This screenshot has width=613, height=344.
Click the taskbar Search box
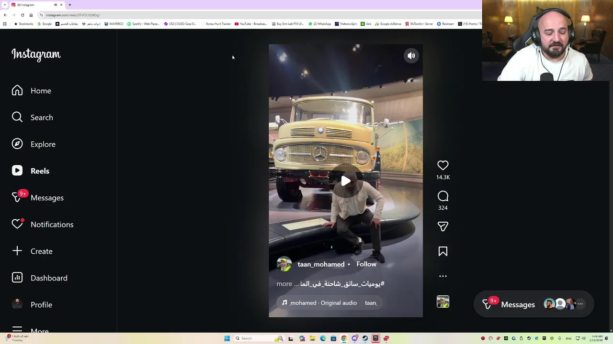(259, 338)
